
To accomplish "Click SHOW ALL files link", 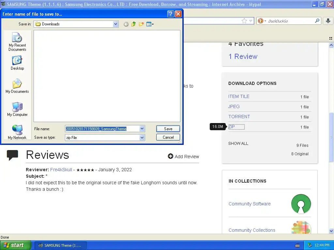I will tap(238, 144).
